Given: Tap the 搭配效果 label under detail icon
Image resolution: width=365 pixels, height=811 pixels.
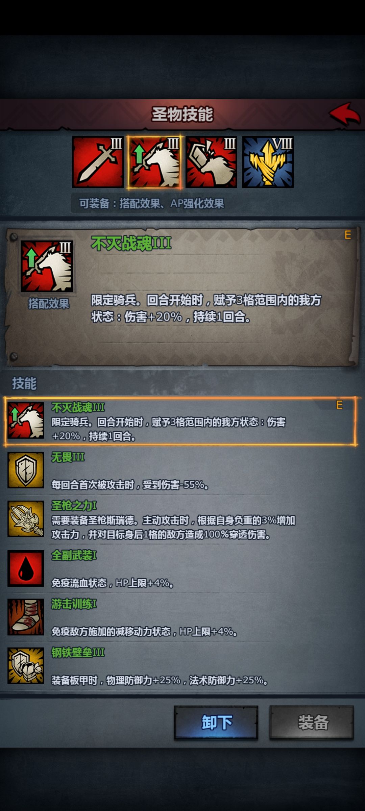Looking at the screenshot, I should (x=49, y=304).
